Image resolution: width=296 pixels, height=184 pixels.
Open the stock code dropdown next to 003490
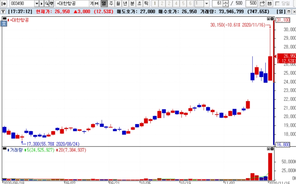click(37, 3)
